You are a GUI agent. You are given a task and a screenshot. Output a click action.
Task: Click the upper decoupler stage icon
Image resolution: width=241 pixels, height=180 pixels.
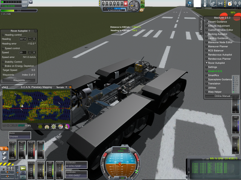pyautogui.click(x=4, y=153)
